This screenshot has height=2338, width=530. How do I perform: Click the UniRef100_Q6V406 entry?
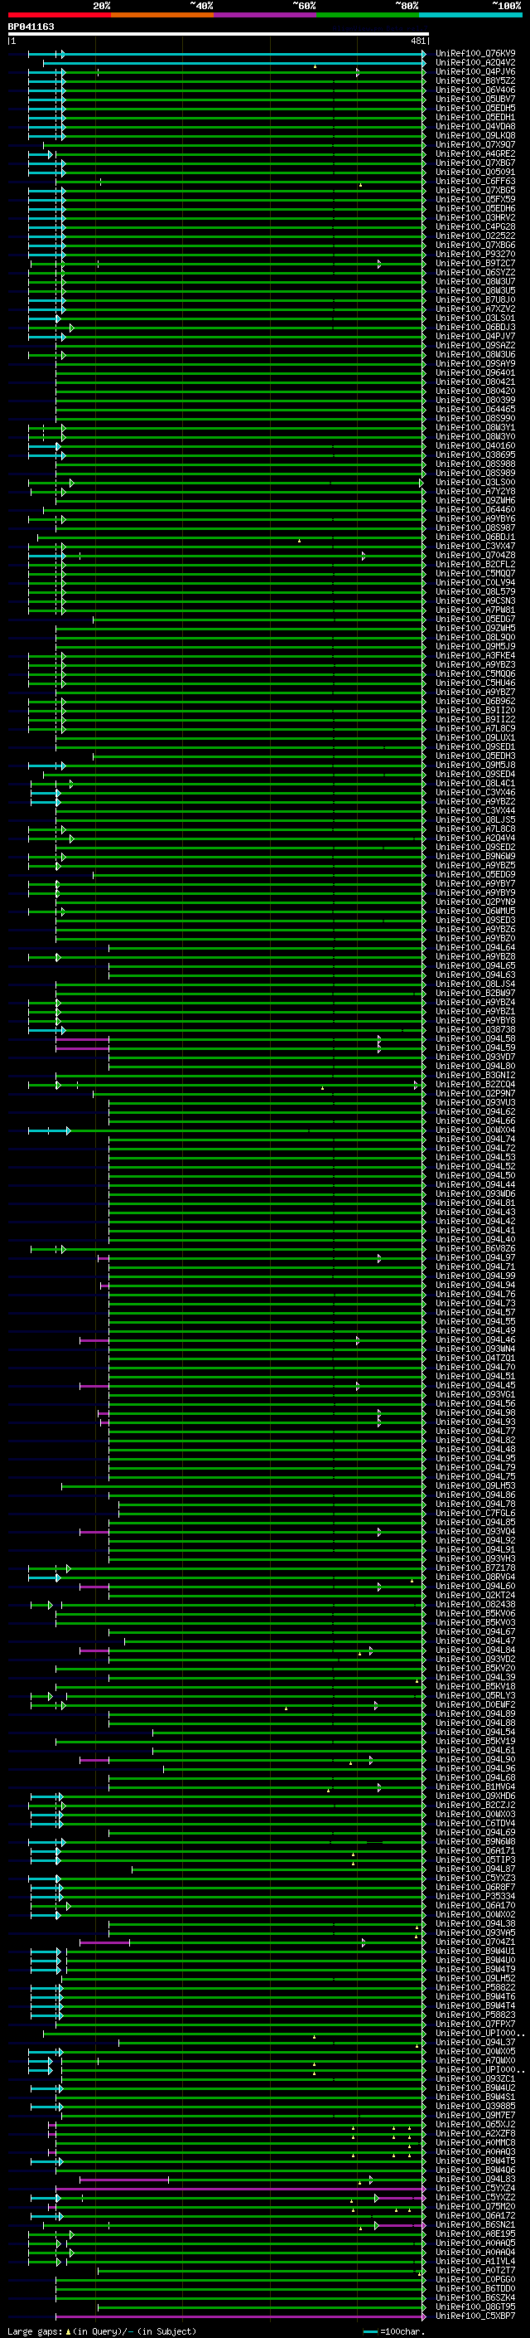point(475,90)
